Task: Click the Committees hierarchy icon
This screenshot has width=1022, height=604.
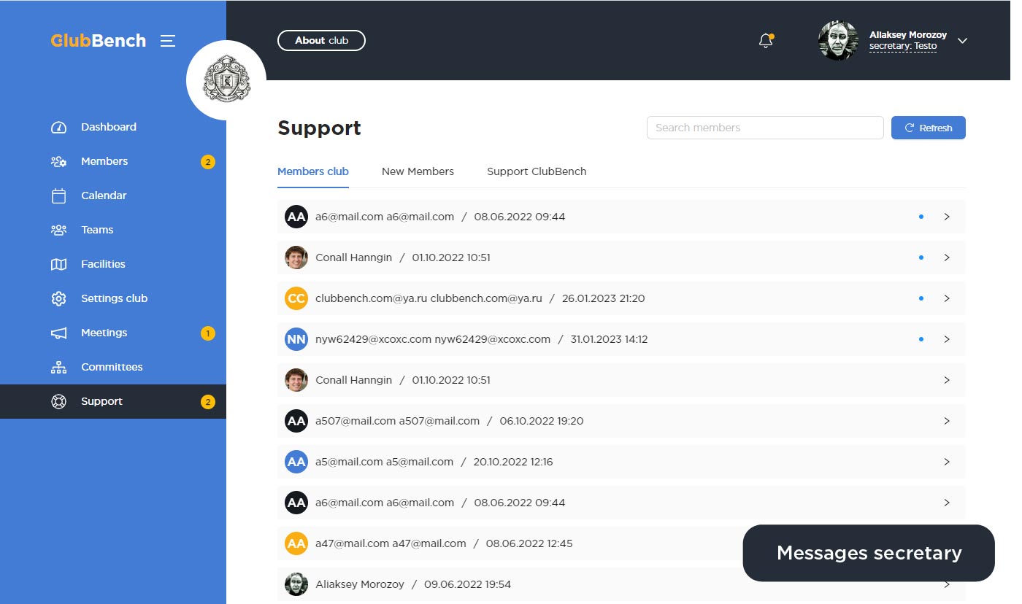Action: [58, 368]
